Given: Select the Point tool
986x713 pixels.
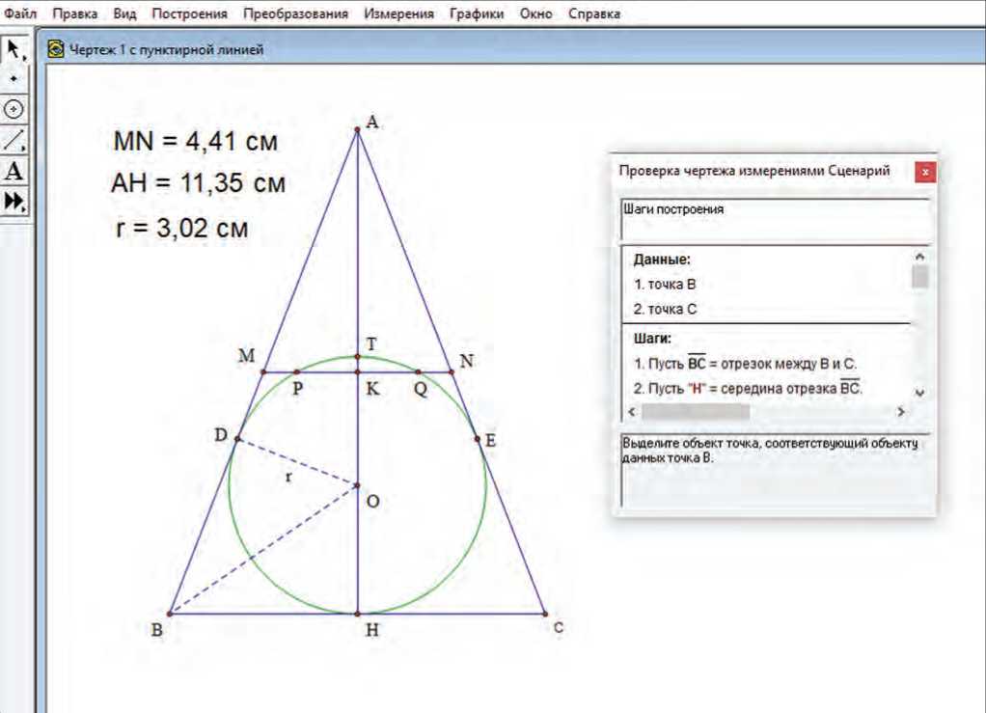Looking at the screenshot, I should click(x=14, y=78).
